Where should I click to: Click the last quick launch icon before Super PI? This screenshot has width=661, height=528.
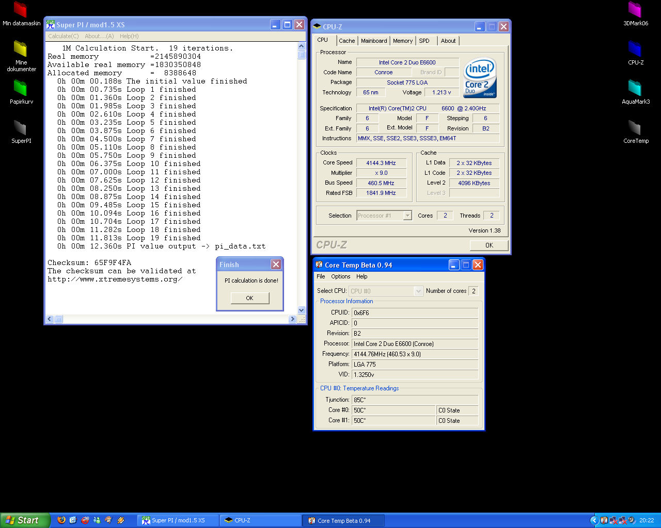pyautogui.click(x=121, y=520)
